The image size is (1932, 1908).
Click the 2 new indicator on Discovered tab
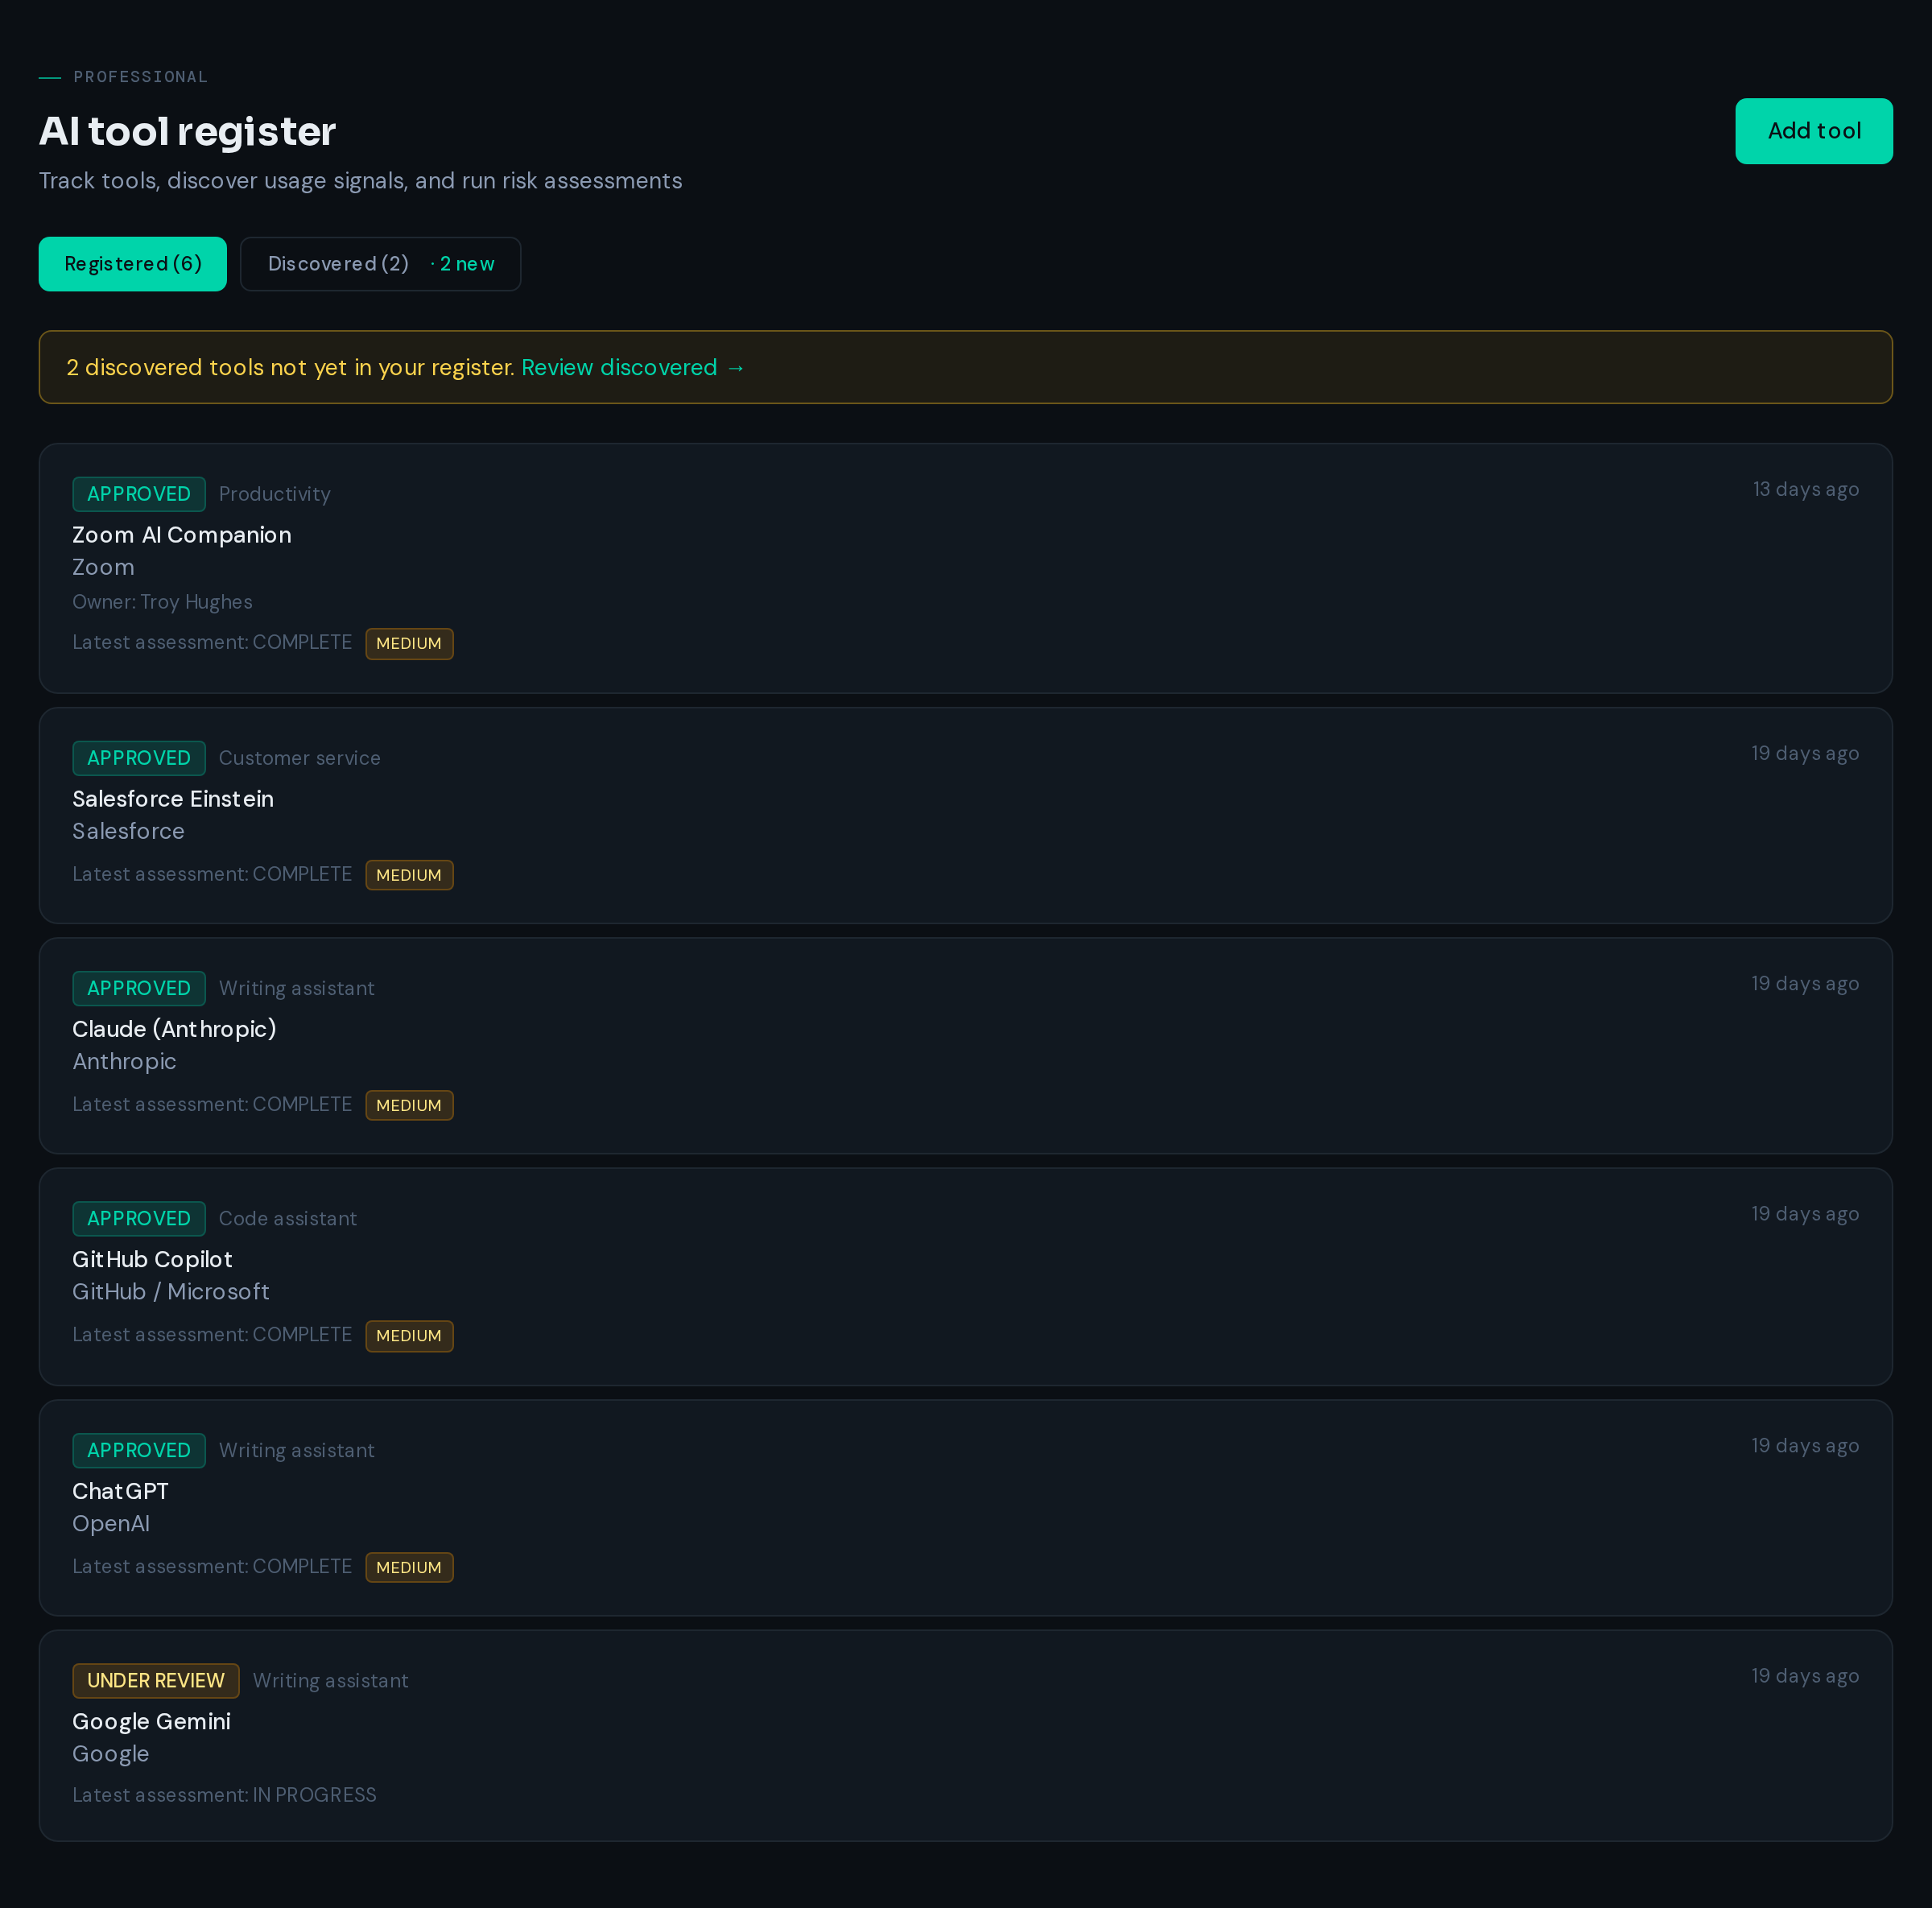[x=463, y=264]
